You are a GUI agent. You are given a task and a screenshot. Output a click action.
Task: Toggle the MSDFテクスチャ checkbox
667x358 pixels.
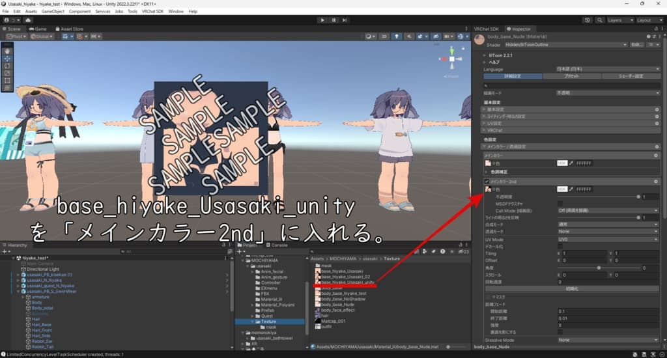click(x=560, y=204)
